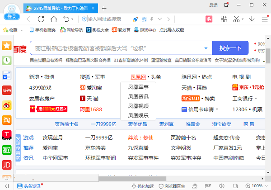The width and height of the screenshot is (271, 190).
Task: Expand 信用卡申请 dropdown arrow
Action: tap(217, 109)
